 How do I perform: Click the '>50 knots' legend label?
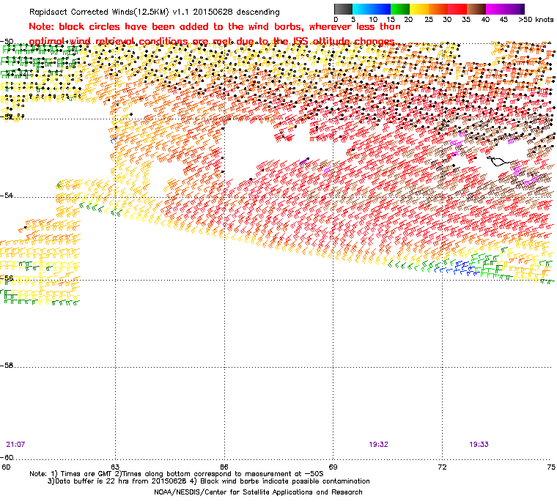pos(536,20)
